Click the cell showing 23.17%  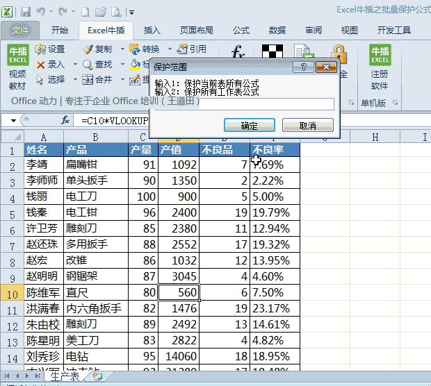(275, 308)
